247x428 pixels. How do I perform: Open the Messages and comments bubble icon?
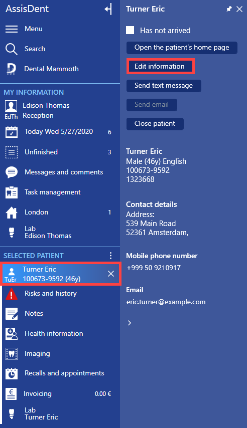pos(12,172)
